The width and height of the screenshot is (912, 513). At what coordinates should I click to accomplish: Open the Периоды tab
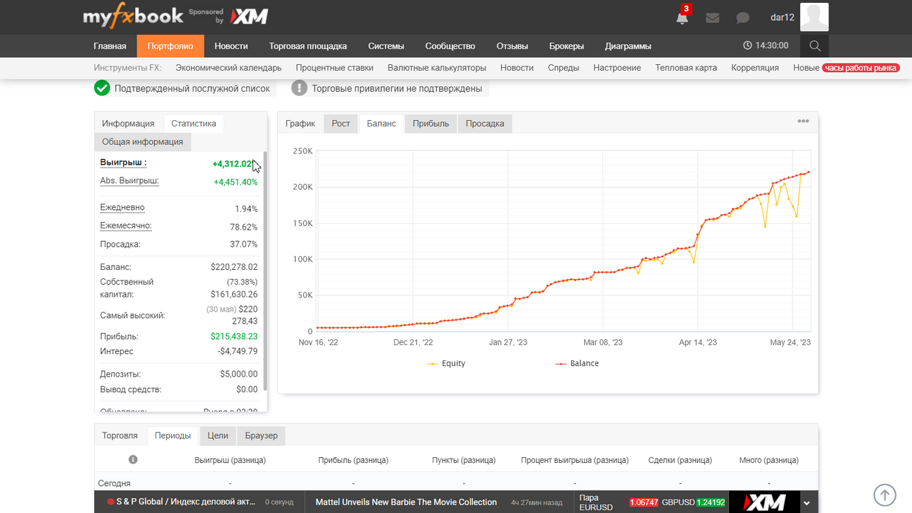point(173,435)
